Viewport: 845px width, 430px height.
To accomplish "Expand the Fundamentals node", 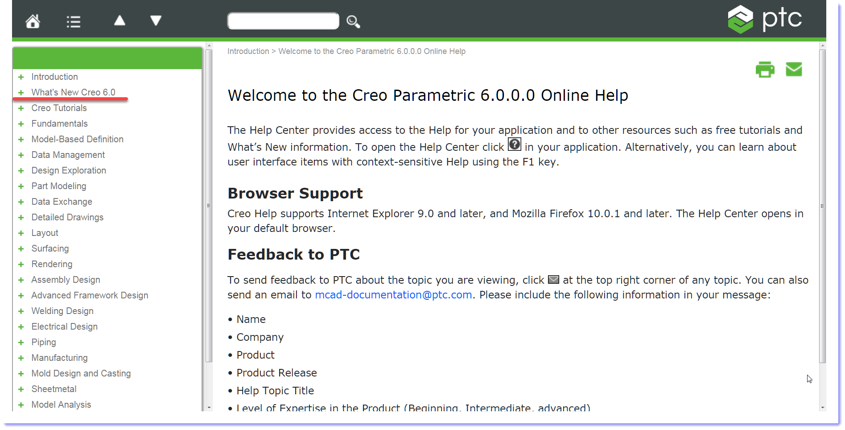I will tap(21, 124).
